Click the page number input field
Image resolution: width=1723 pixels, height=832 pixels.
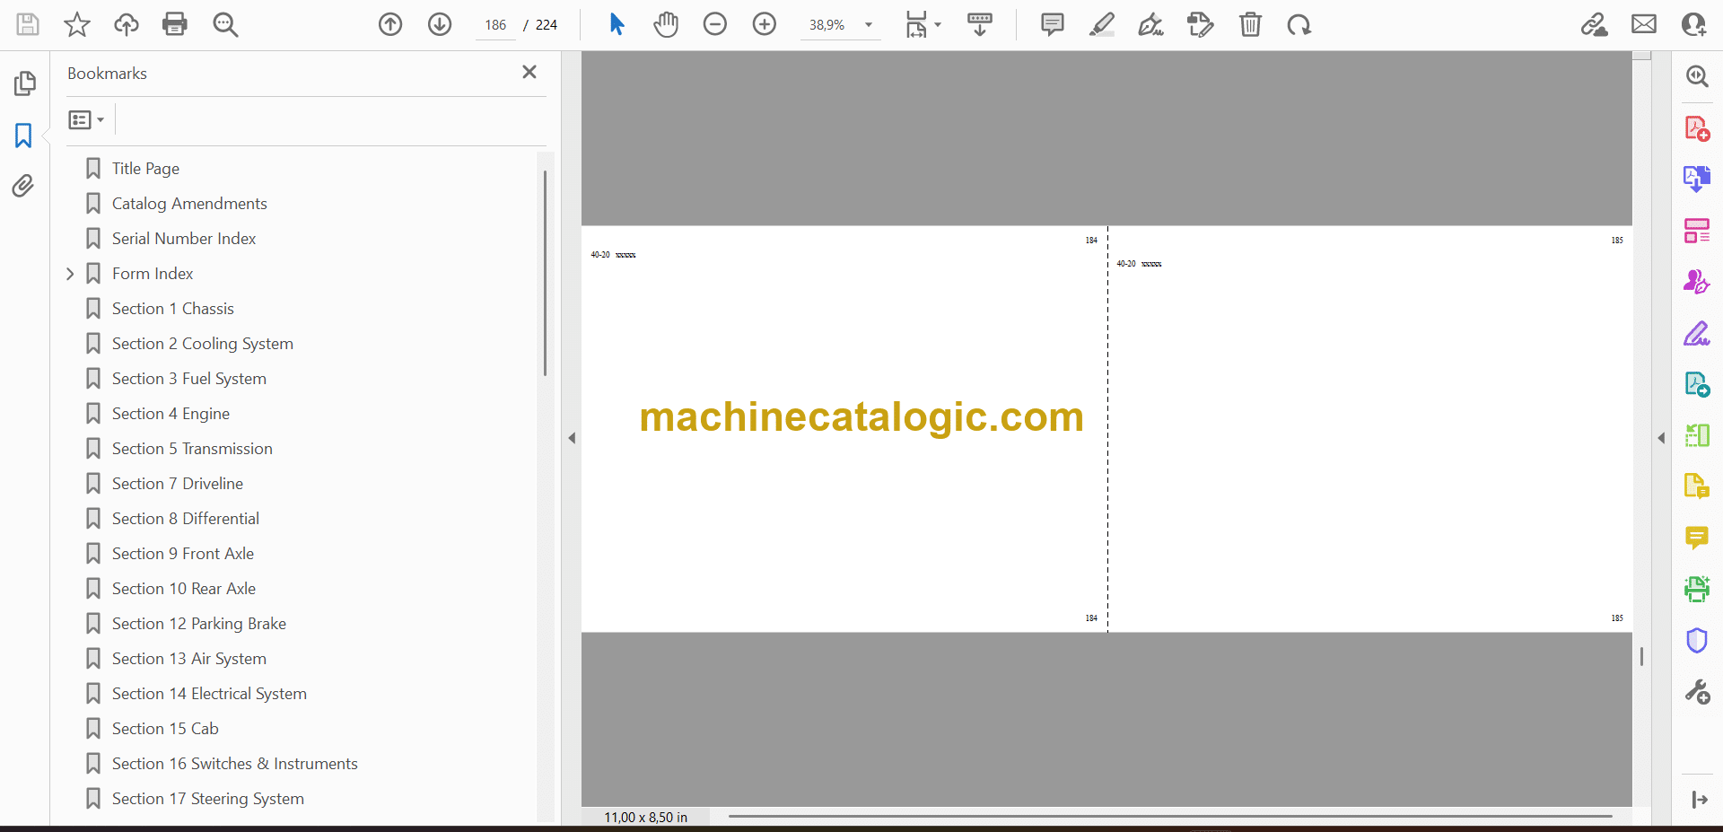click(495, 25)
